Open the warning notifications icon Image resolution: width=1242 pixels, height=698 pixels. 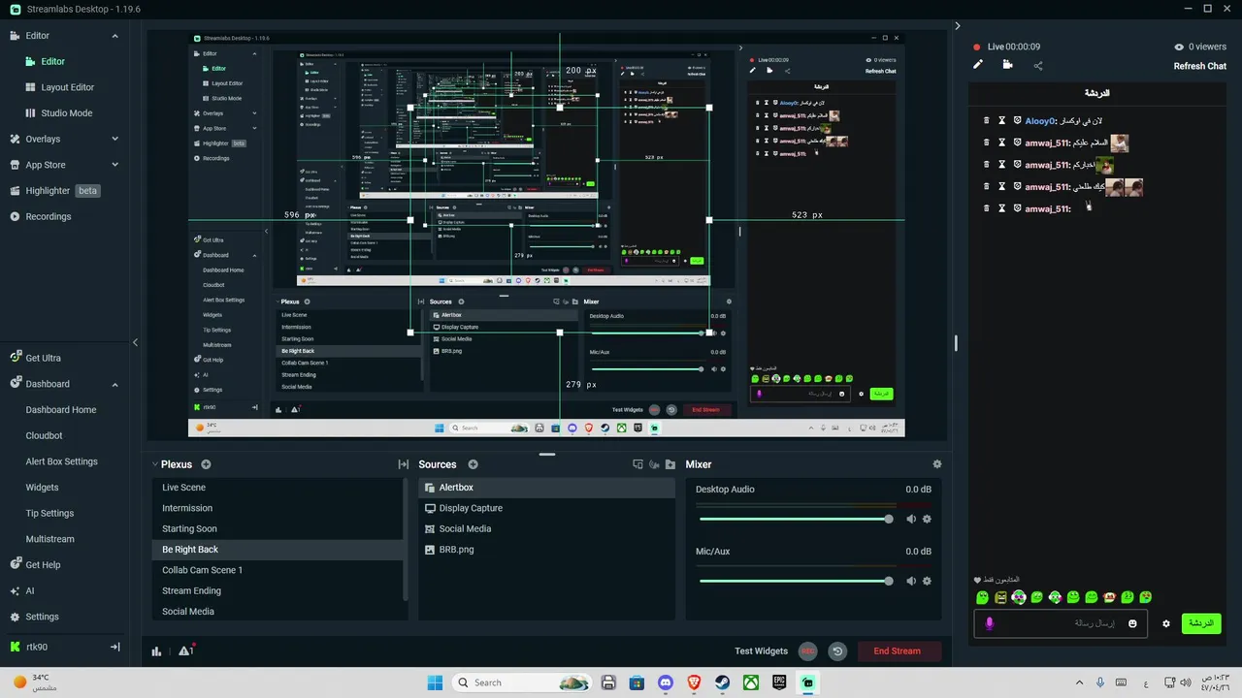185,650
